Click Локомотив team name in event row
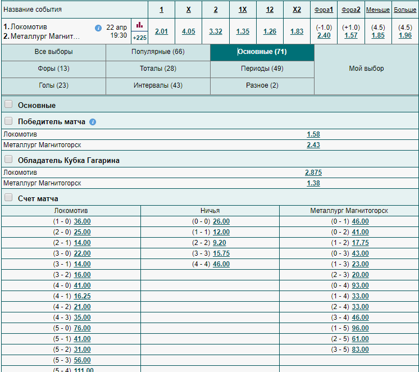The image size is (419, 372). pyautogui.click(x=29, y=27)
